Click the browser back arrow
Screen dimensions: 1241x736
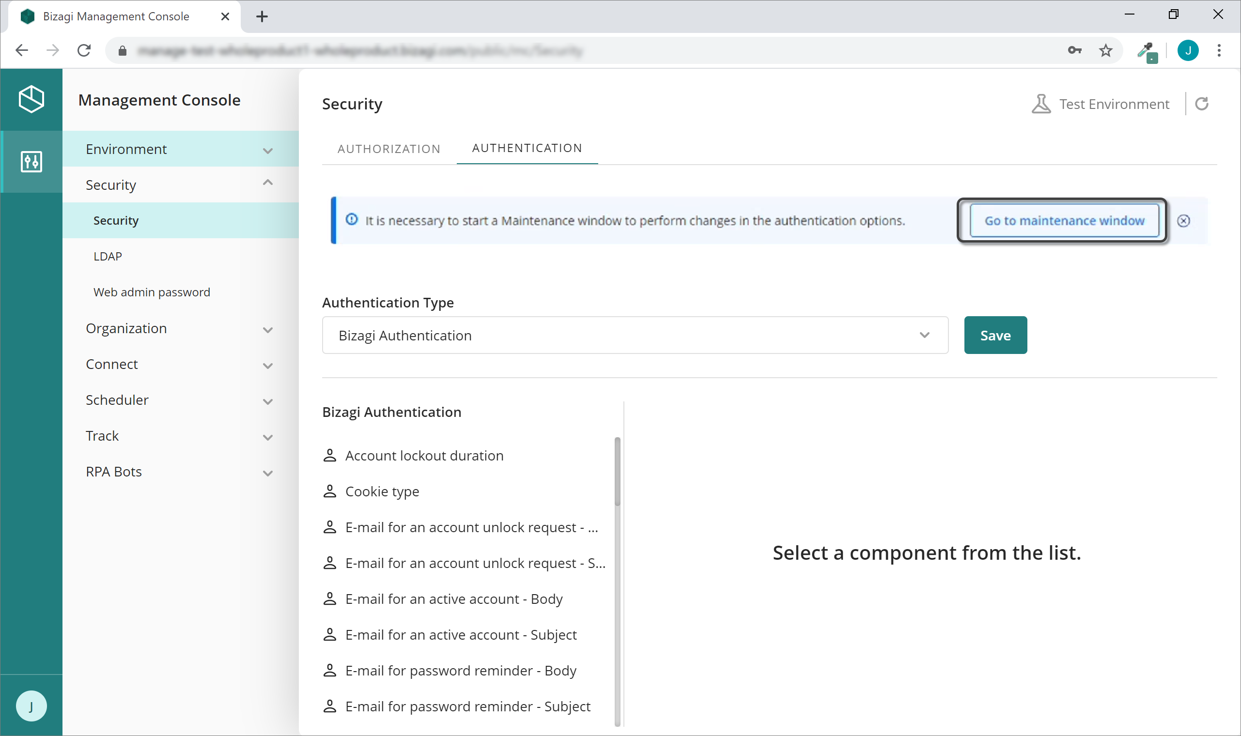click(22, 50)
